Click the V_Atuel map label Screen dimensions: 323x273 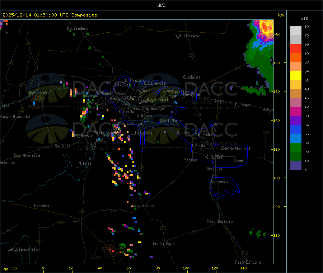[184, 133]
